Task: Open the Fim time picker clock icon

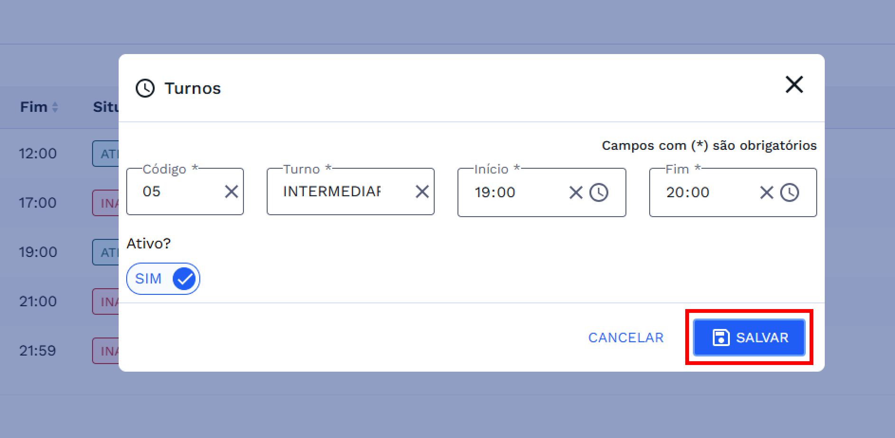Action: tap(790, 193)
